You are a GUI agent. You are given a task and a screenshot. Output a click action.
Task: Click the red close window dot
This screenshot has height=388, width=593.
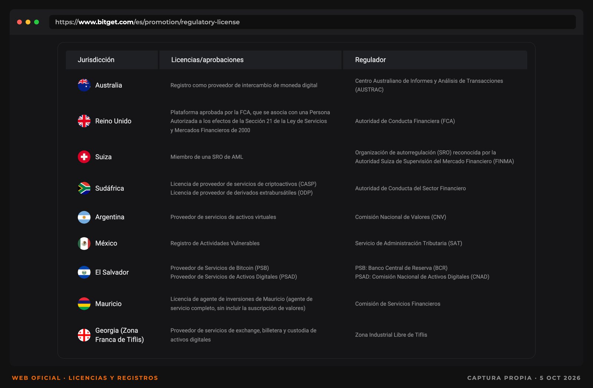tap(20, 22)
